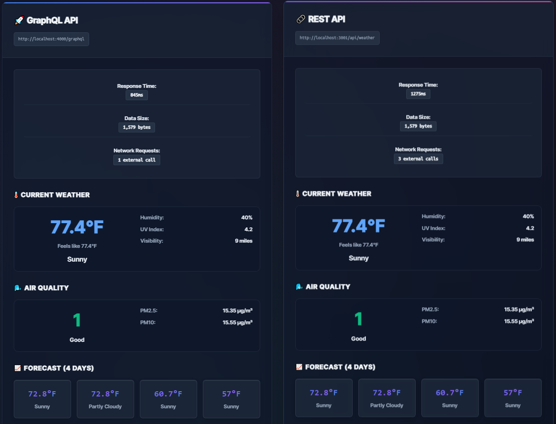Click the chain link icon beside REST API
This screenshot has height=424, width=556.
300,19
